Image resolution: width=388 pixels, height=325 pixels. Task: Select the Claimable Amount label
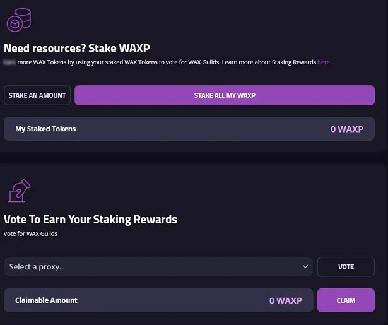click(46, 300)
